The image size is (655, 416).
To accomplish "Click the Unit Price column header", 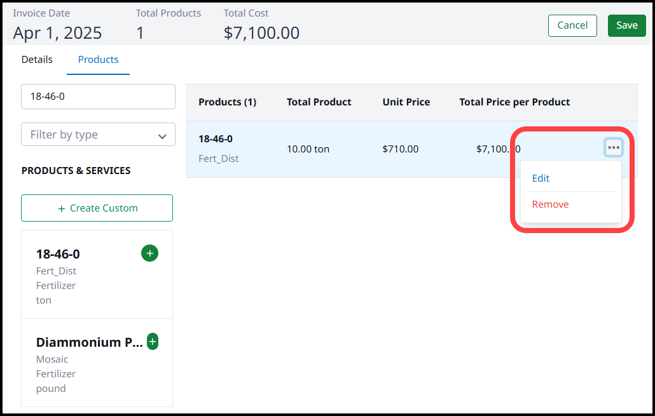I will pos(406,102).
